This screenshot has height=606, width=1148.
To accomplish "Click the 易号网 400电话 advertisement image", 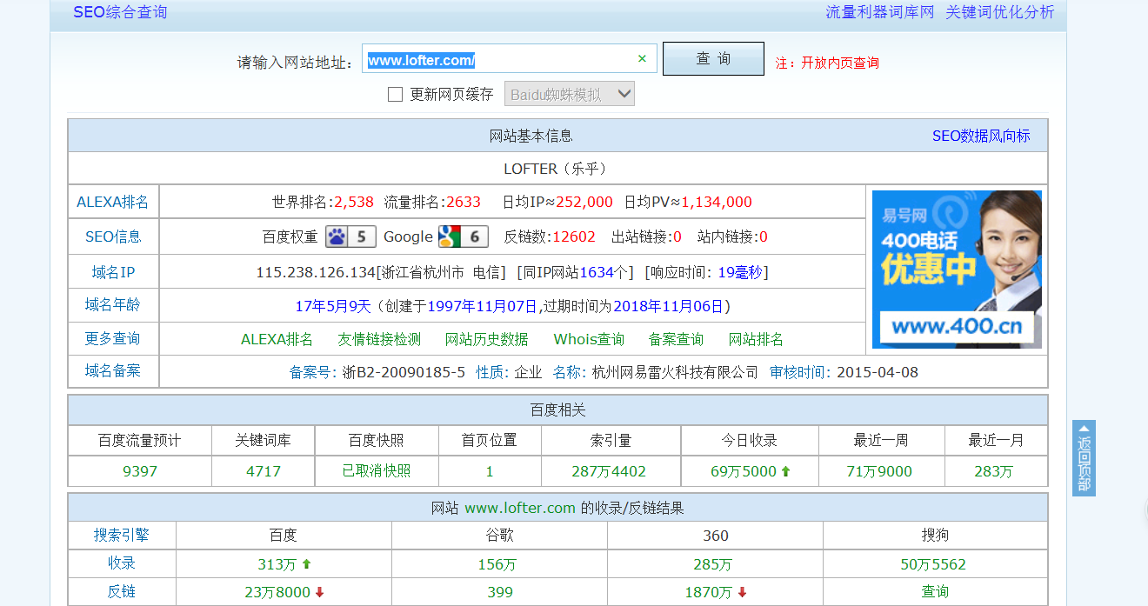I will point(957,269).
